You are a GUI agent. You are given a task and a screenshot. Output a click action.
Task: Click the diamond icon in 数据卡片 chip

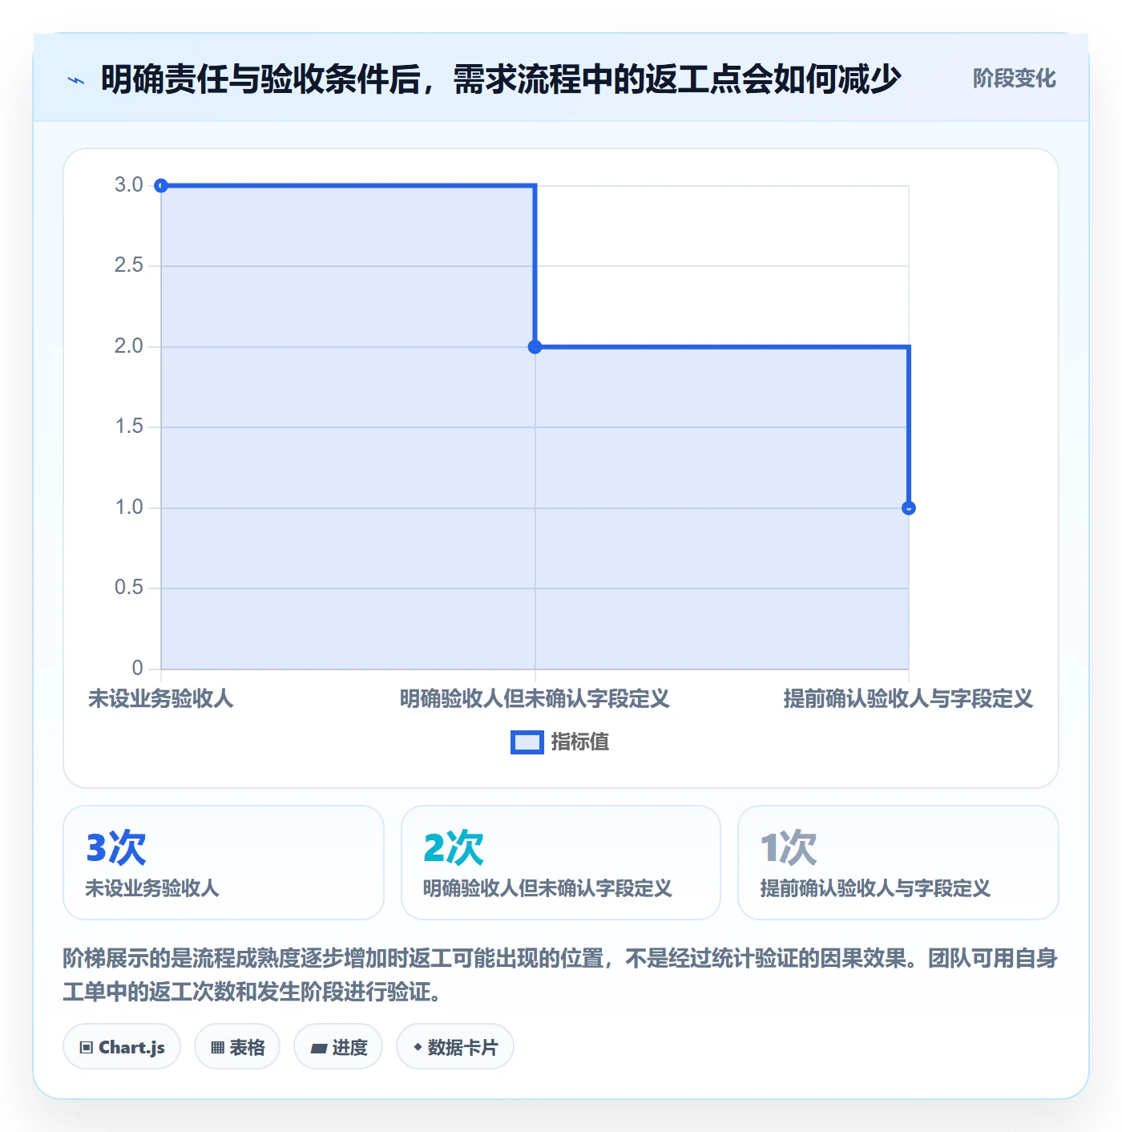pyautogui.click(x=418, y=1047)
